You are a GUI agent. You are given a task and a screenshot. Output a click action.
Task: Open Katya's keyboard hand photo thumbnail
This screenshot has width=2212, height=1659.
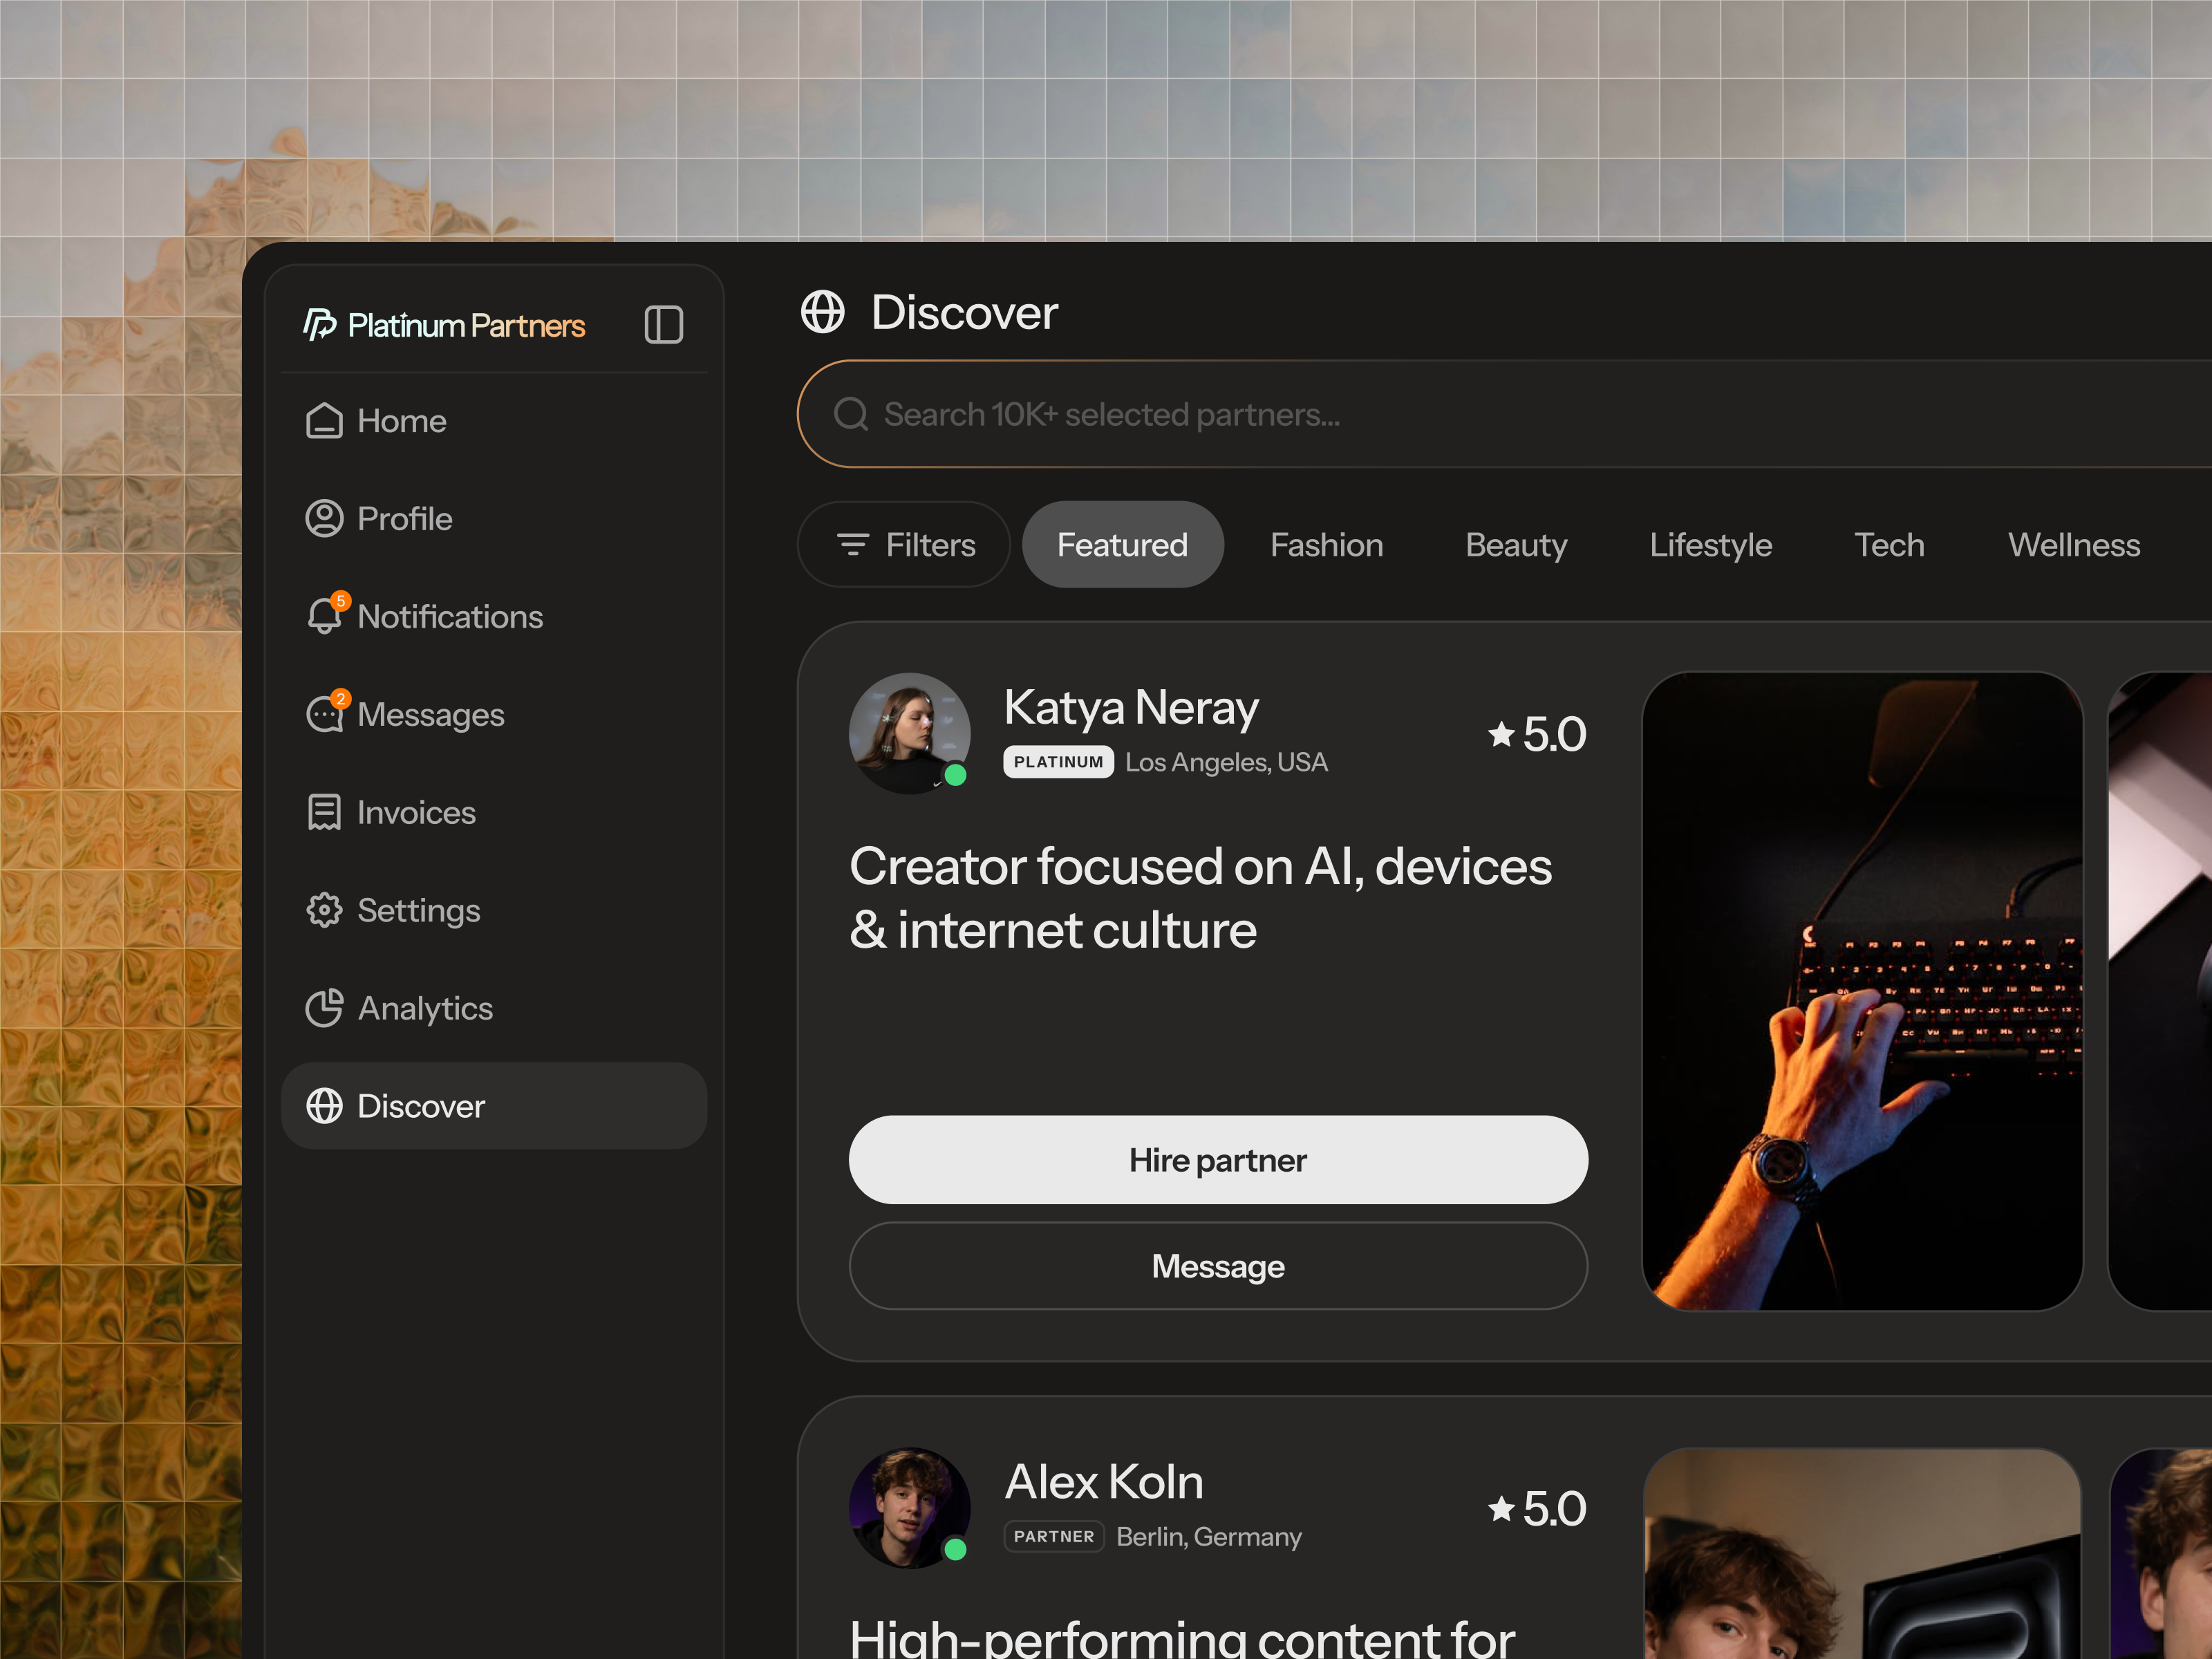coord(1862,990)
